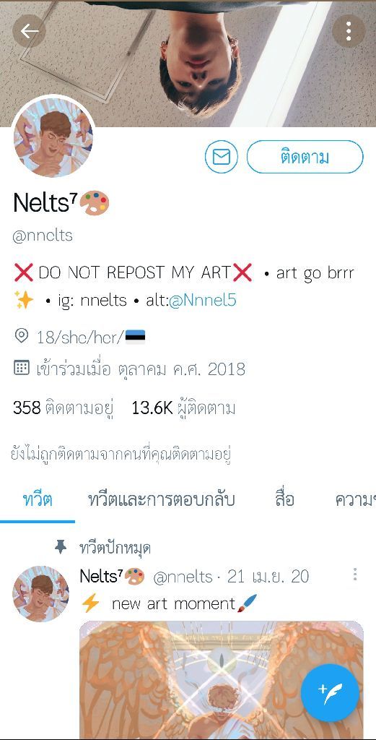The width and height of the screenshot is (376, 740).
Task: Open the pinned tweet angel artwork image
Action: [x=222, y=680]
